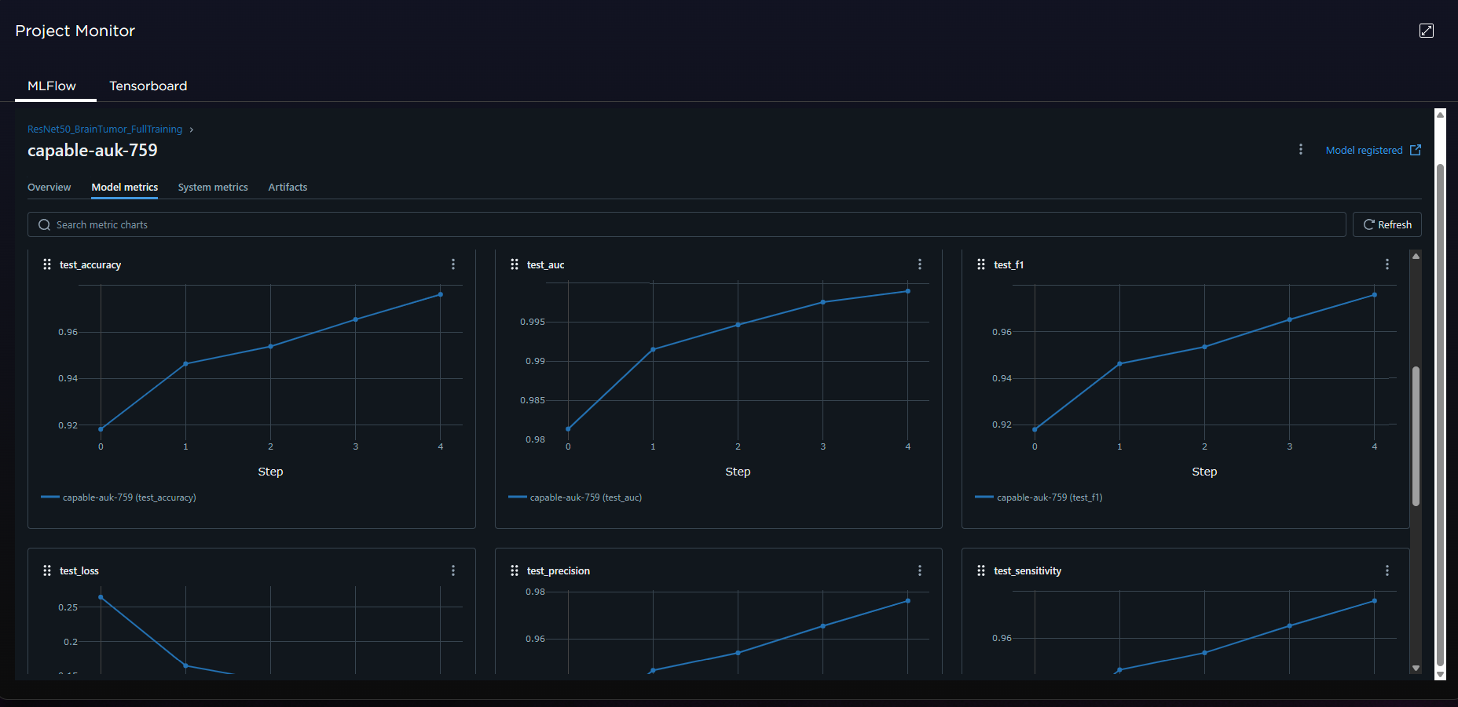The width and height of the screenshot is (1458, 707).
Task: Click the Step axis label under test_auc
Action: point(738,472)
